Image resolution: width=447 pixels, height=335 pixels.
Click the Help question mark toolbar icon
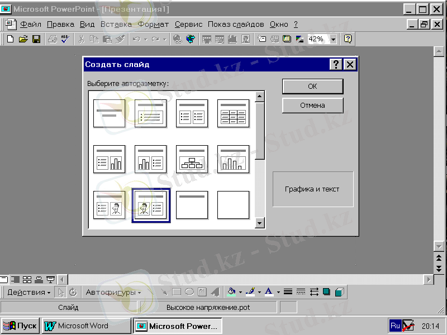point(348,39)
